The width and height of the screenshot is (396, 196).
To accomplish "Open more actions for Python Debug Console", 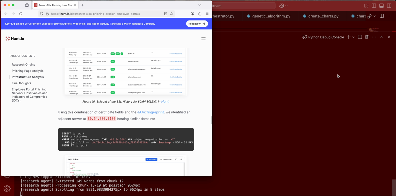I will [374, 37].
